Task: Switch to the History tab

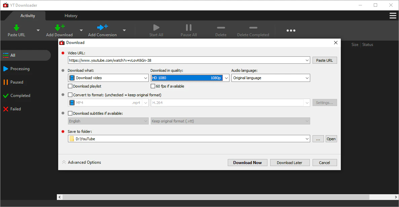Action: 71,16
